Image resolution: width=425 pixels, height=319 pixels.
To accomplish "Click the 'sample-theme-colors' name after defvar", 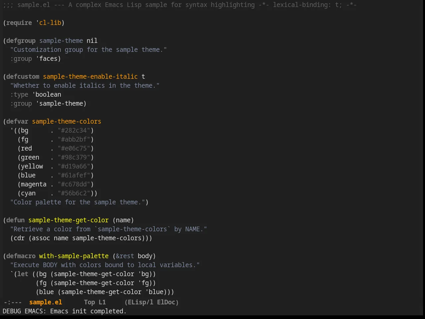I will pyautogui.click(x=66, y=121).
